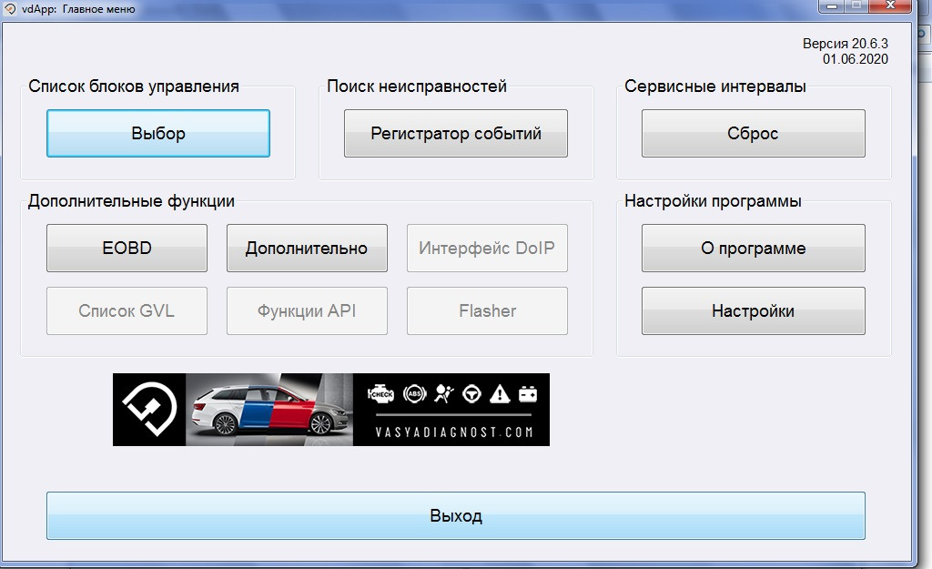Image resolution: width=932 pixels, height=569 pixels.
Task: Click the warning triangle icon in banner
Action: click(x=500, y=393)
